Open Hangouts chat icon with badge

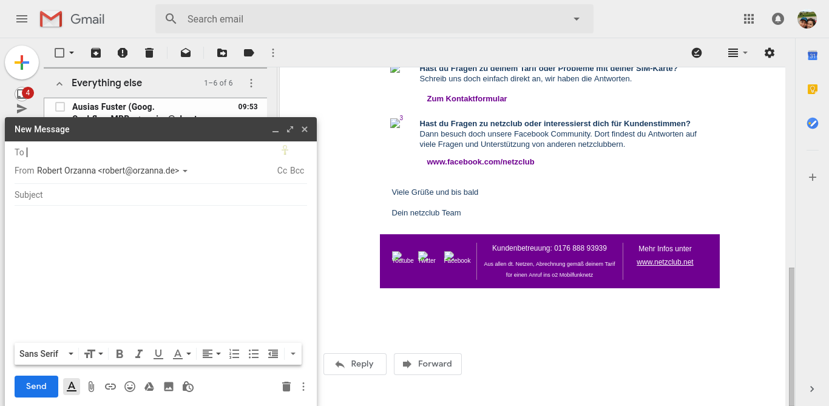click(x=22, y=93)
